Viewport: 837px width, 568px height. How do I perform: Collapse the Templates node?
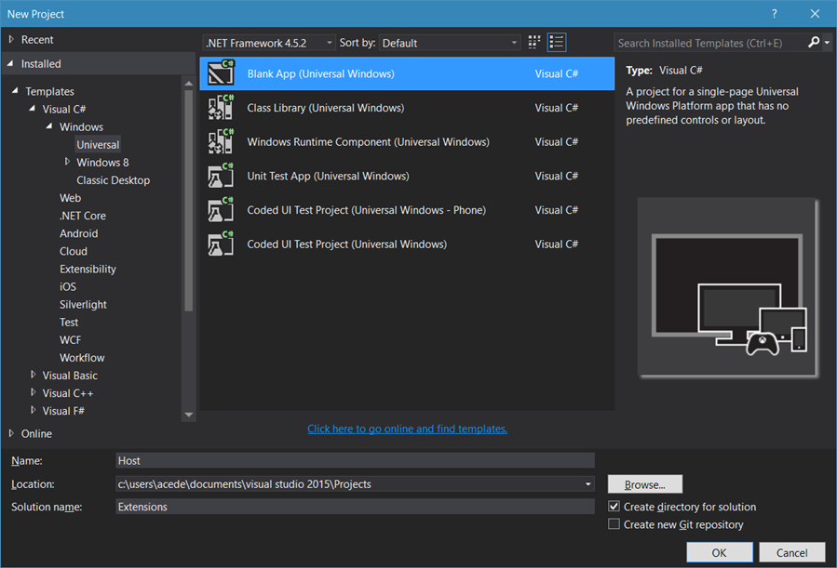click(15, 91)
